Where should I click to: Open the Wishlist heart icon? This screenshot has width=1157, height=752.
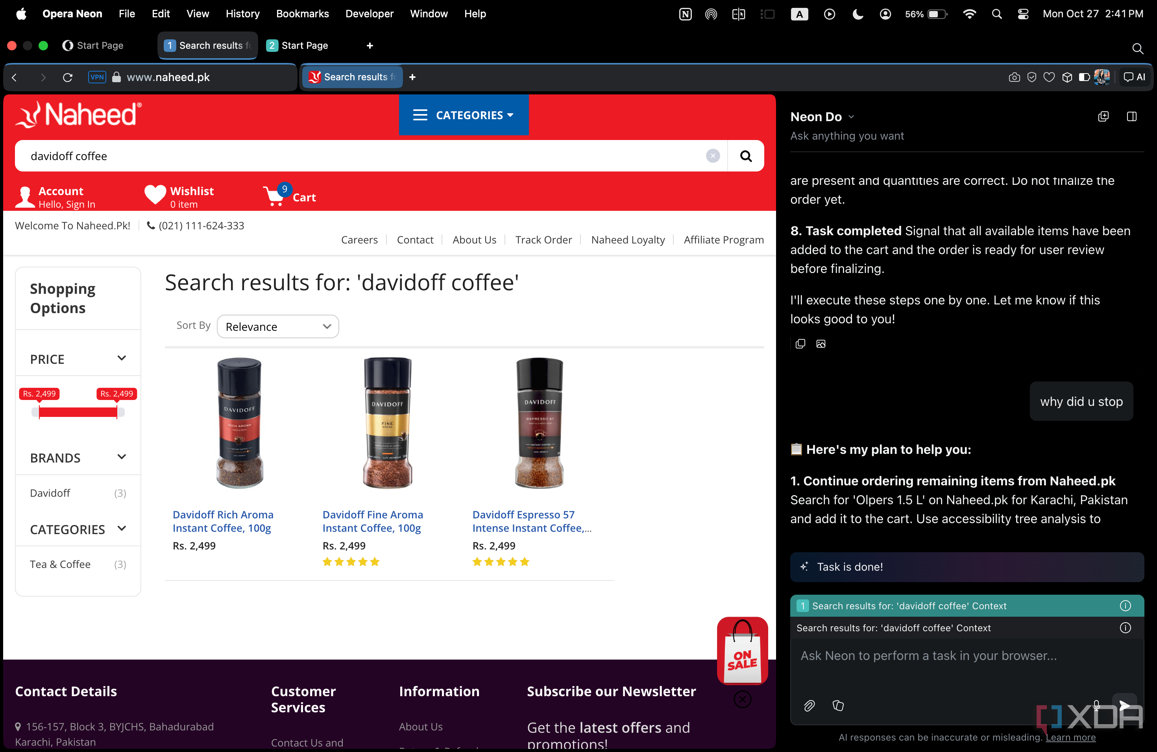pos(155,195)
